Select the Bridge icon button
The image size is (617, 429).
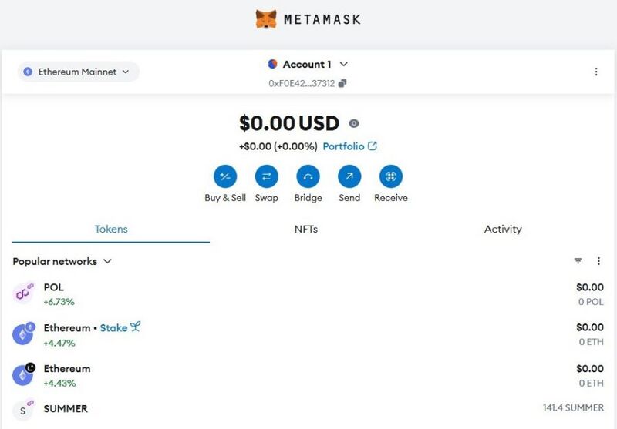pyautogui.click(x=308, y=176)
